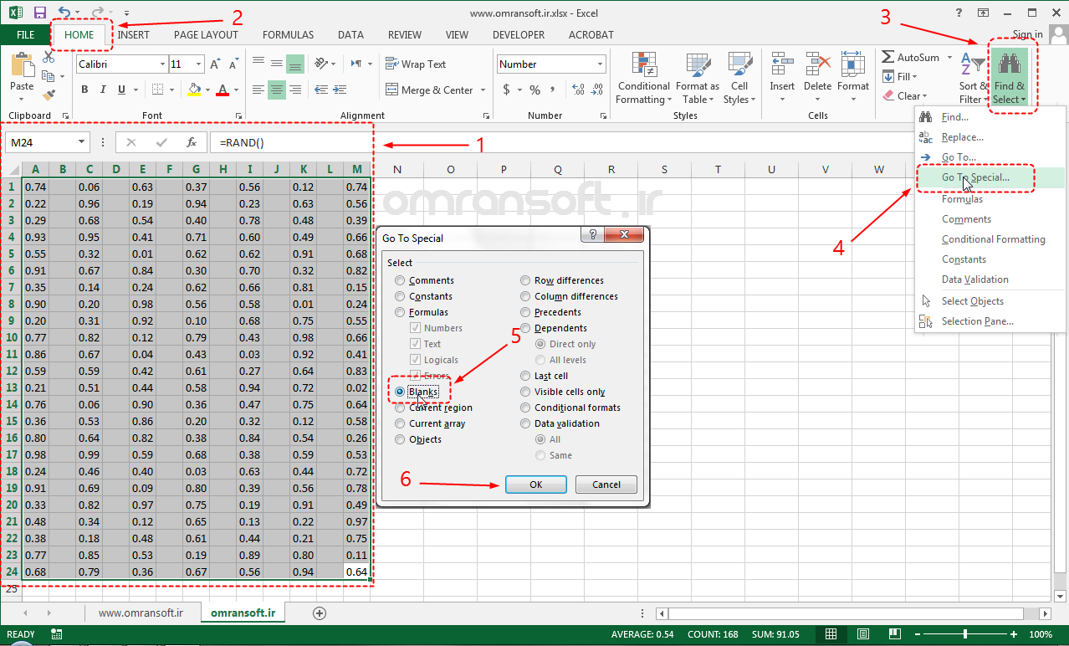This screenshot has width=1069, height=646.
Task: Select the Formulas radio option
Action: pyautogui.click(x=401, y=312)
